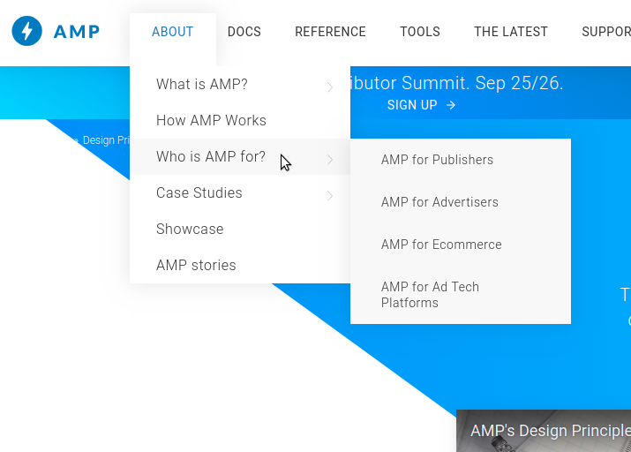Image resolution: width=631 pixels, height=452 pixels.
Task: Open the DOCS navigation menu
Action: click(244, 32)
